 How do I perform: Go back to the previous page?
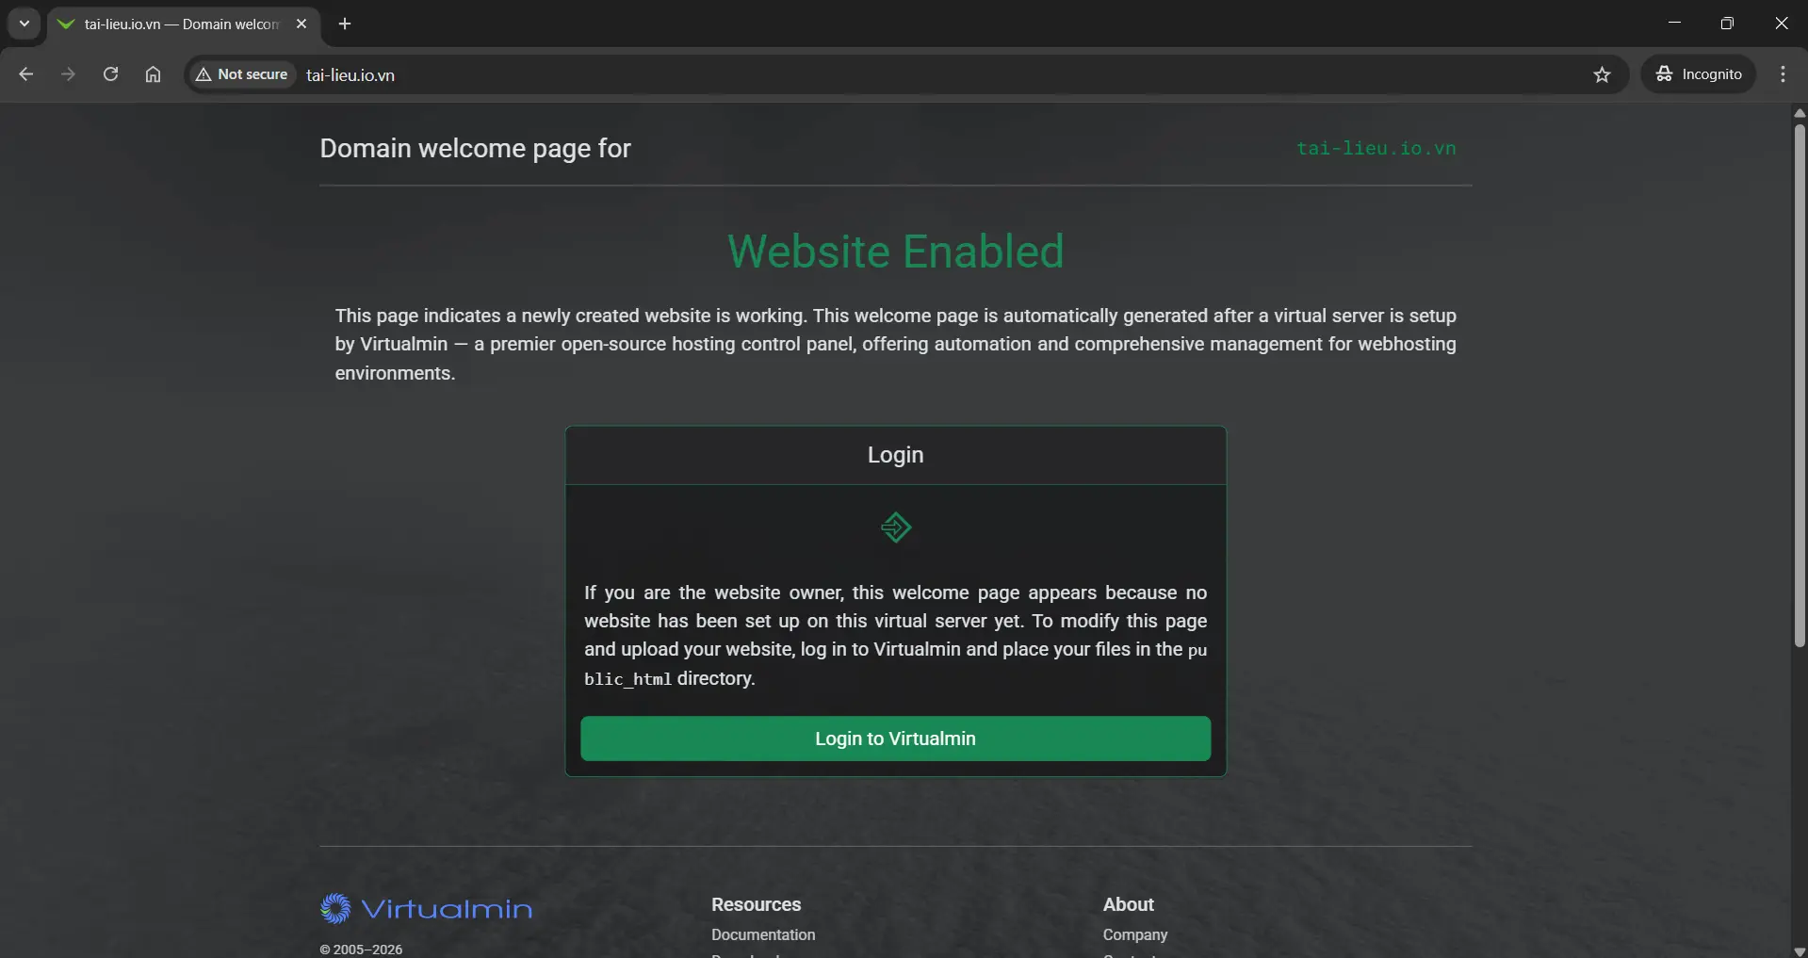tap(25, 74)
